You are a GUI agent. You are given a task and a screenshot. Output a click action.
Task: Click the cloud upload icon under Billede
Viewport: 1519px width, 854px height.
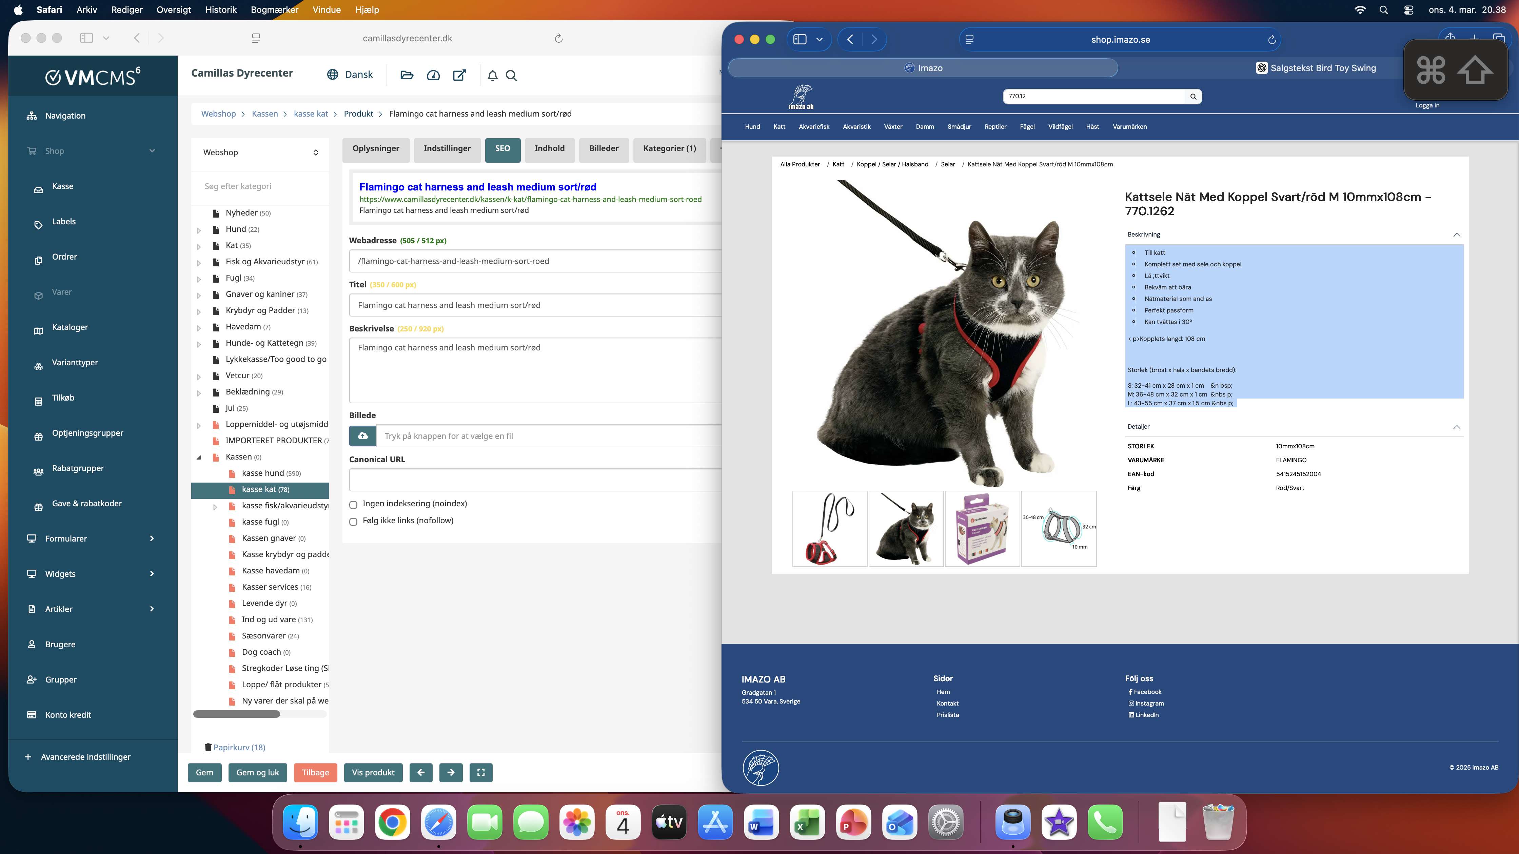363,435
